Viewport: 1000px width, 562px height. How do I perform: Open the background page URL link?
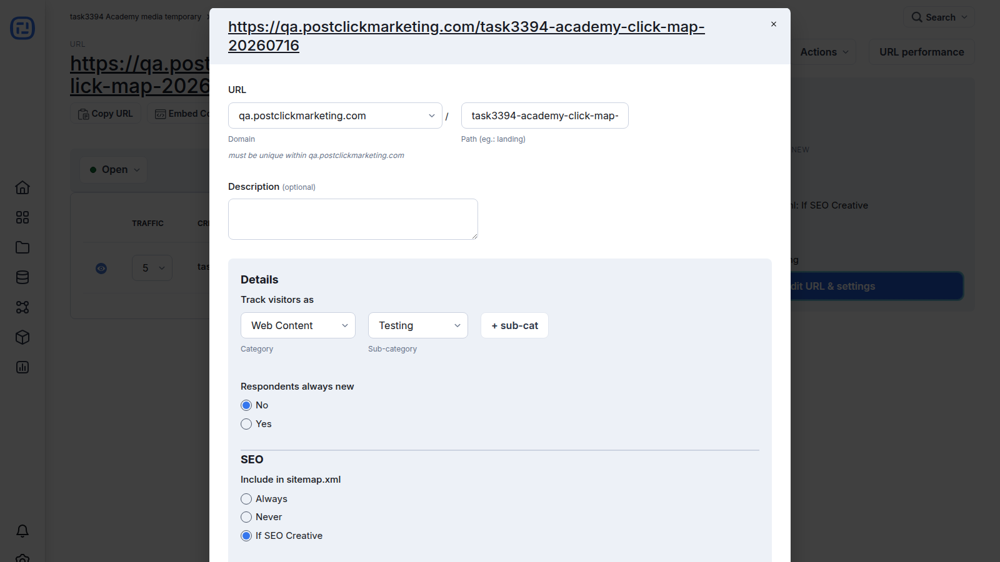point(140,74)
